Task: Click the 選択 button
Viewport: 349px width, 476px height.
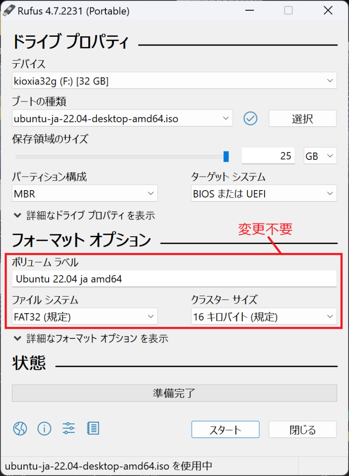Action: click(x=303, y=119)
